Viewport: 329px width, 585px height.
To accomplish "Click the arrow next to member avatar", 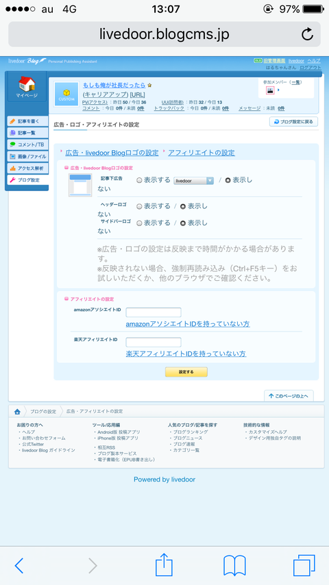I will pyautogui.click(x=278, y=90).
